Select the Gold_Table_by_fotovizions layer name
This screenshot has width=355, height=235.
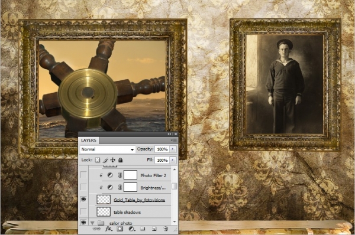point(139,200)
